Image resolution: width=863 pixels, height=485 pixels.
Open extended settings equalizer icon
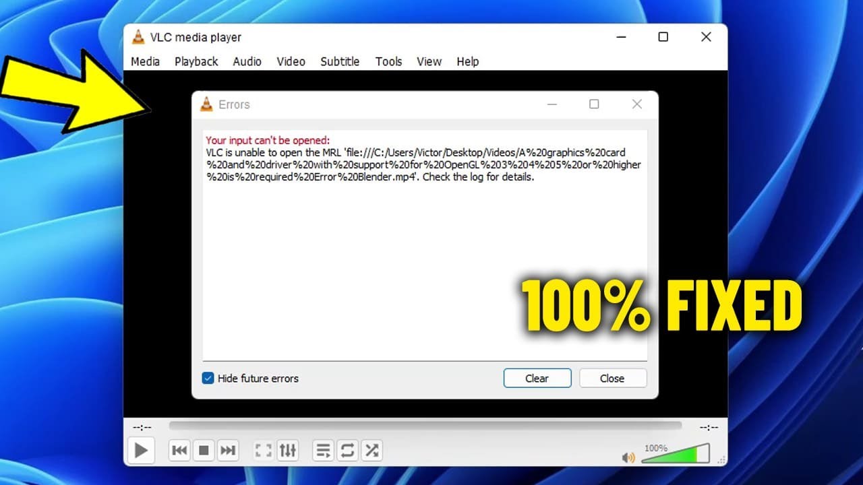(288, 450)
